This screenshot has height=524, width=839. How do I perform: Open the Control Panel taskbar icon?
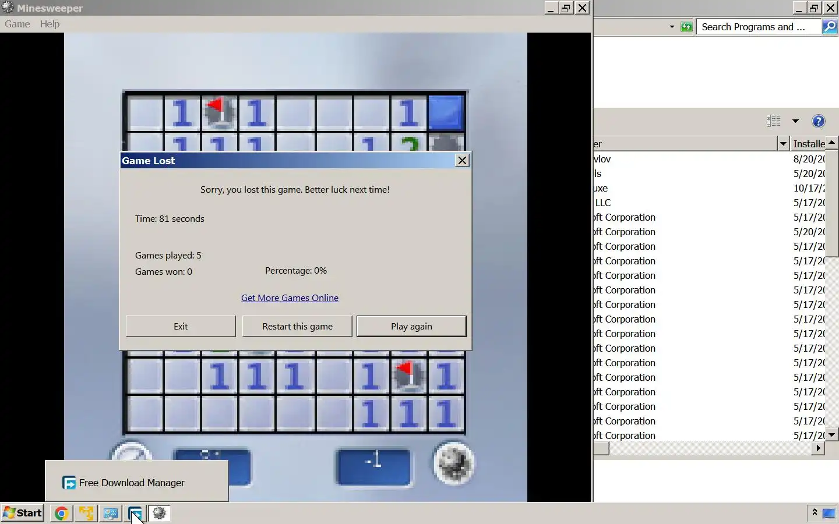pos(111,514)
